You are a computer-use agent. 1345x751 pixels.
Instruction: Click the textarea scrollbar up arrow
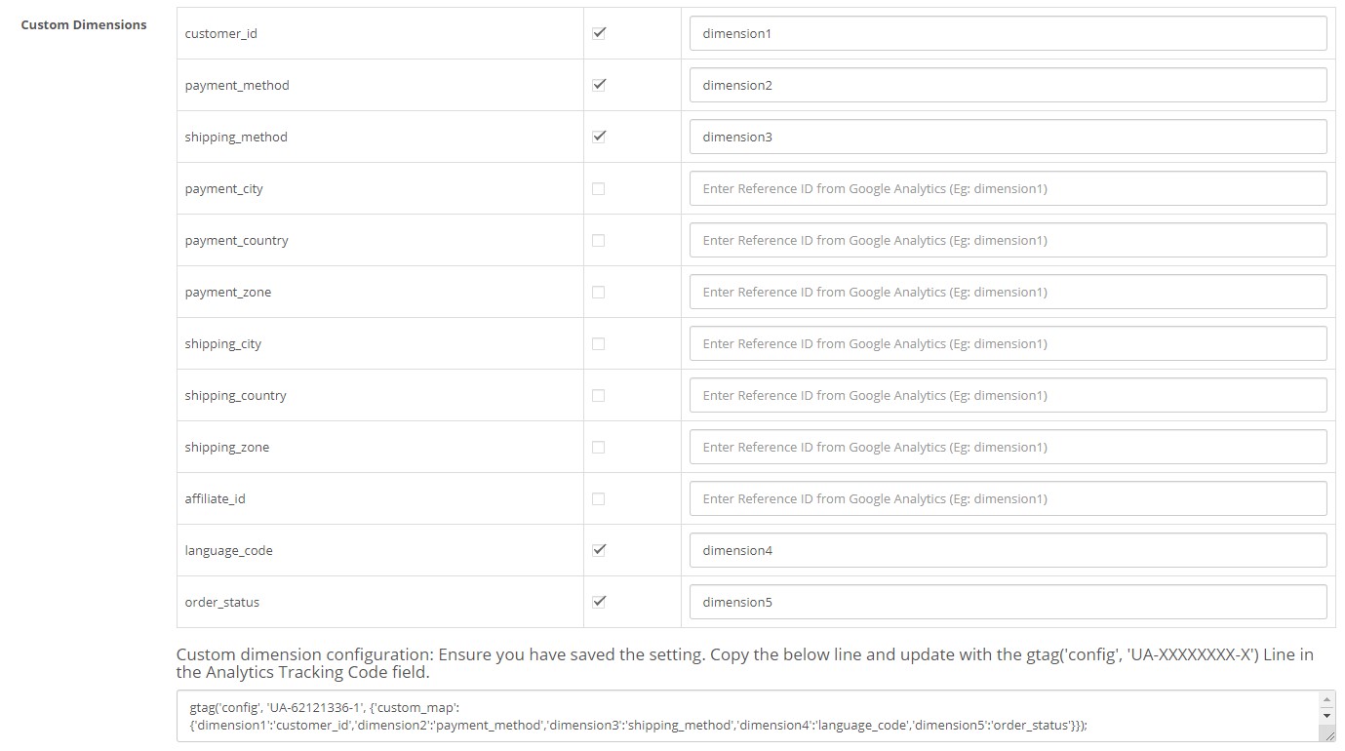pos(1326,700)
